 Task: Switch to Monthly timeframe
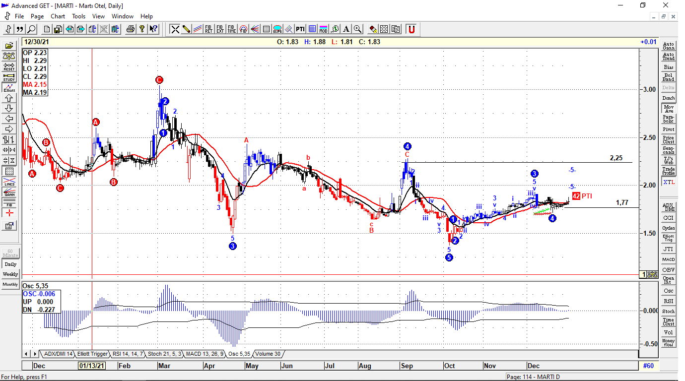tap(10, 284)
